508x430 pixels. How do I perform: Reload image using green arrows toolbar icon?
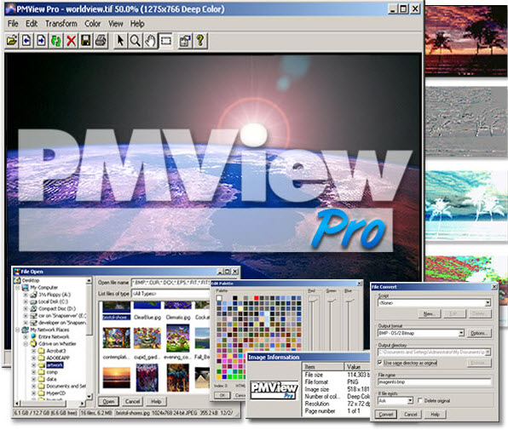[56, 41]
